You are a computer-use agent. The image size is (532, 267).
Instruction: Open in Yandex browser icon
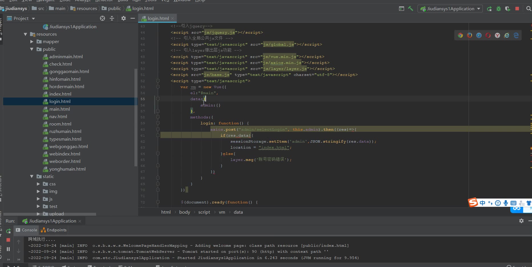coord(497,35)
